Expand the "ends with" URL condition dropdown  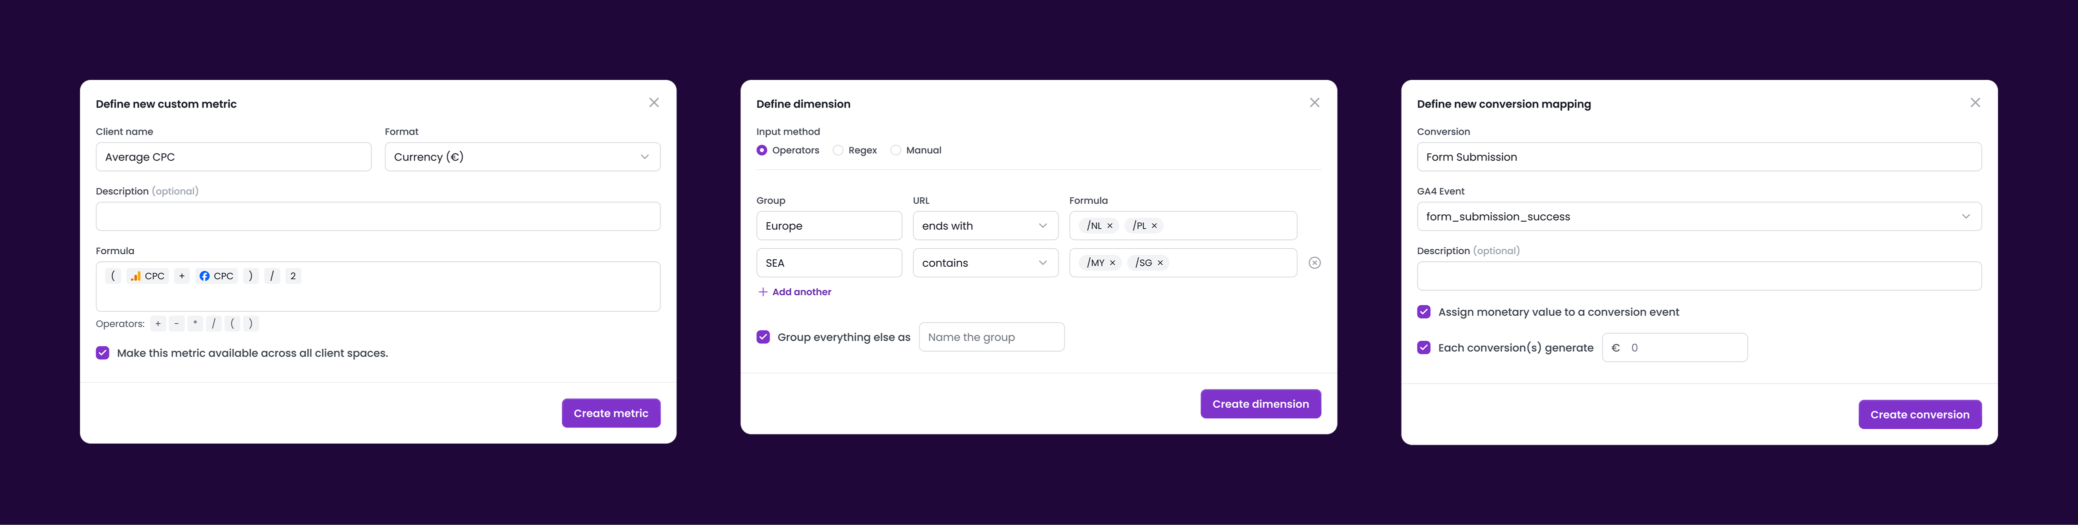pyautogui.click(x=1043, y=226)
